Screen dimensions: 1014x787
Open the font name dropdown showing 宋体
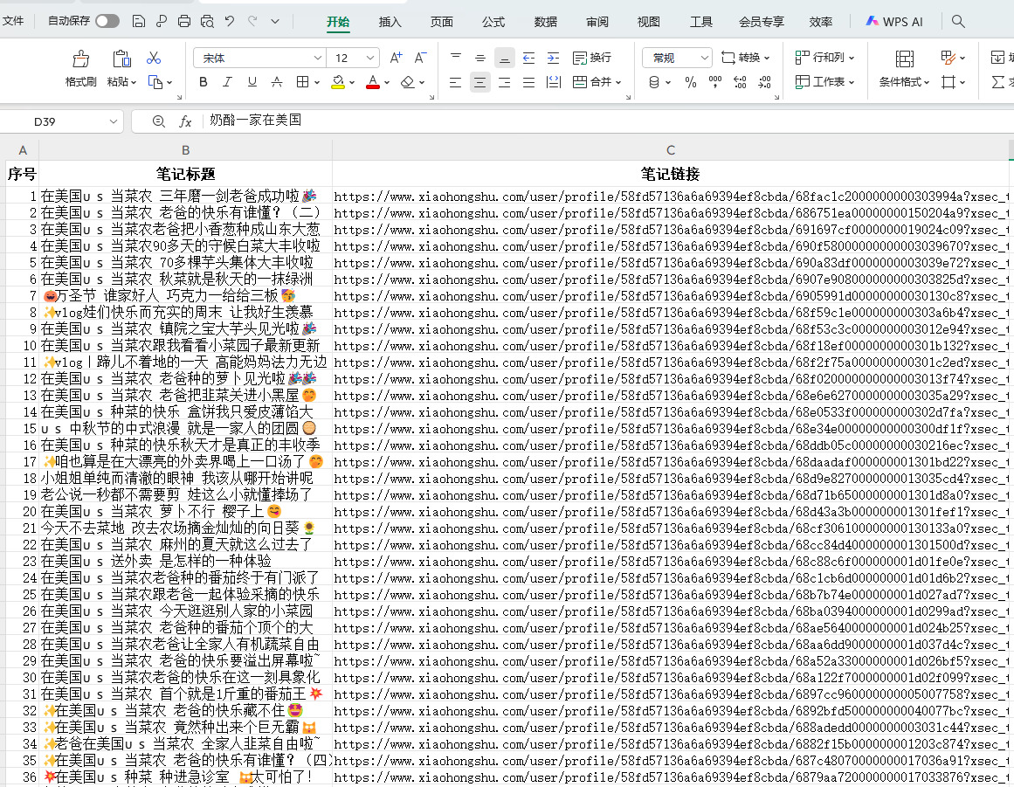pos(260,58)
